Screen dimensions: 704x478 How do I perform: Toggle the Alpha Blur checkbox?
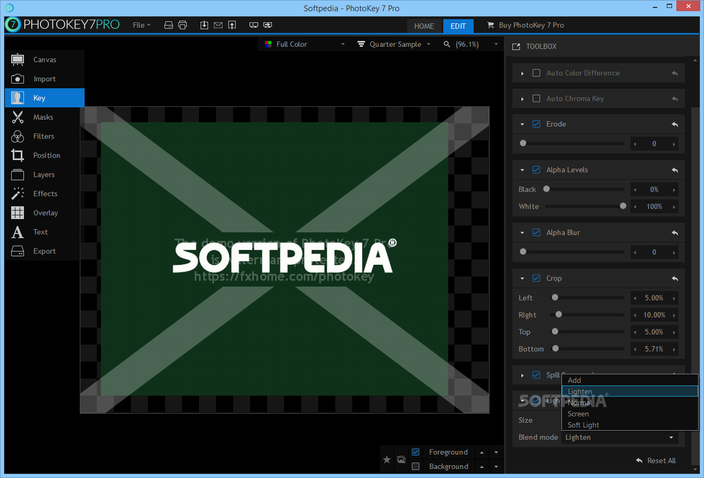click(x=536, y=232)
